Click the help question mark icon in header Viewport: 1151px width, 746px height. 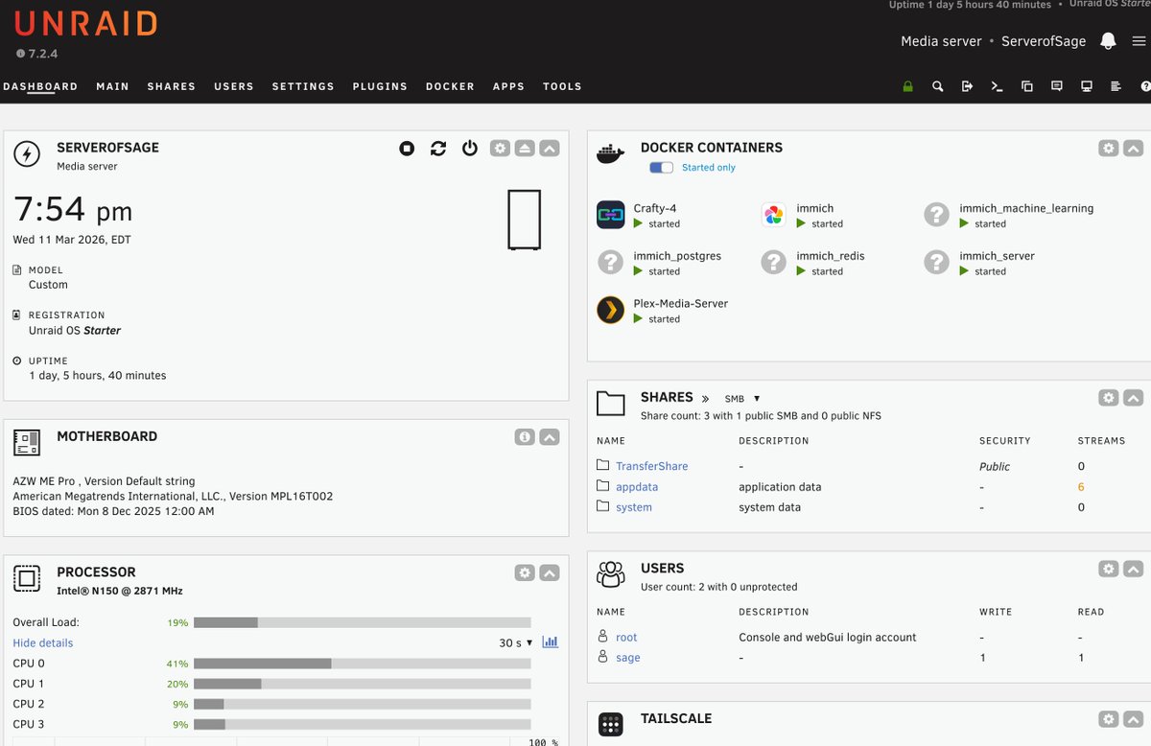(x=1145, y=86)
